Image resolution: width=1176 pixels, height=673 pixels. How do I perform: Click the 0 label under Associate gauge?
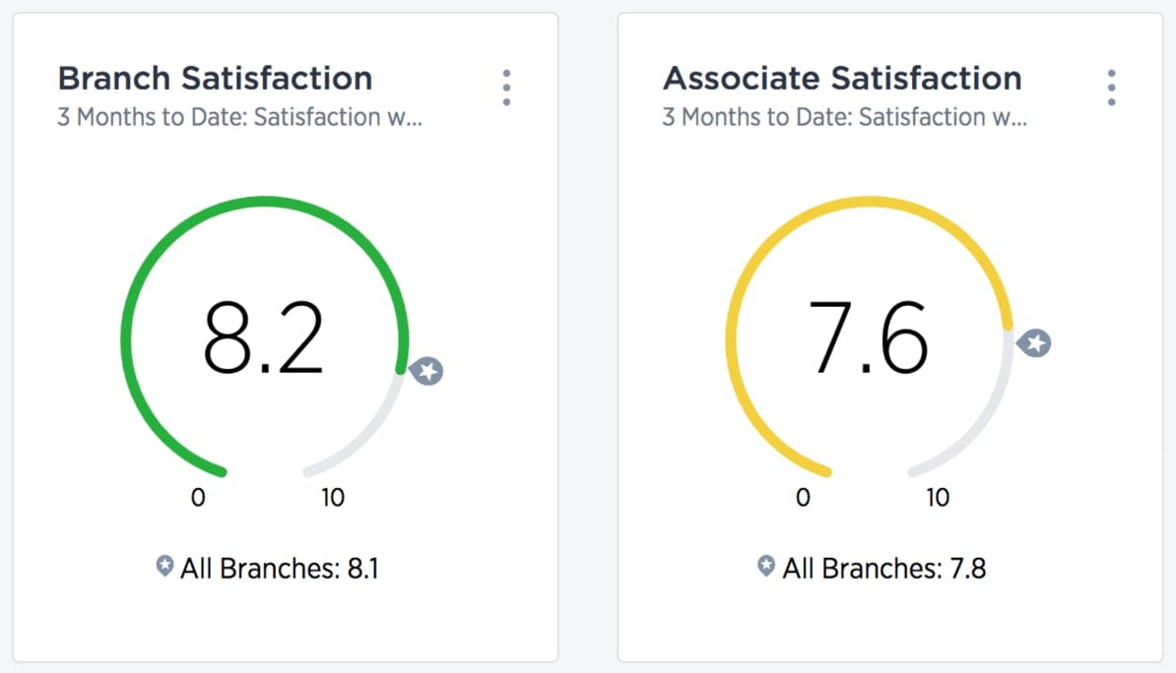pyautogui.click(x=803, y=498)
